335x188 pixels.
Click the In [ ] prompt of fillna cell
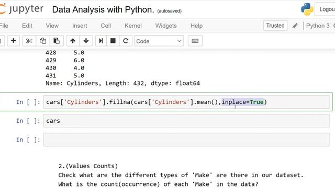pyautogui.click(x=28, y=102)
